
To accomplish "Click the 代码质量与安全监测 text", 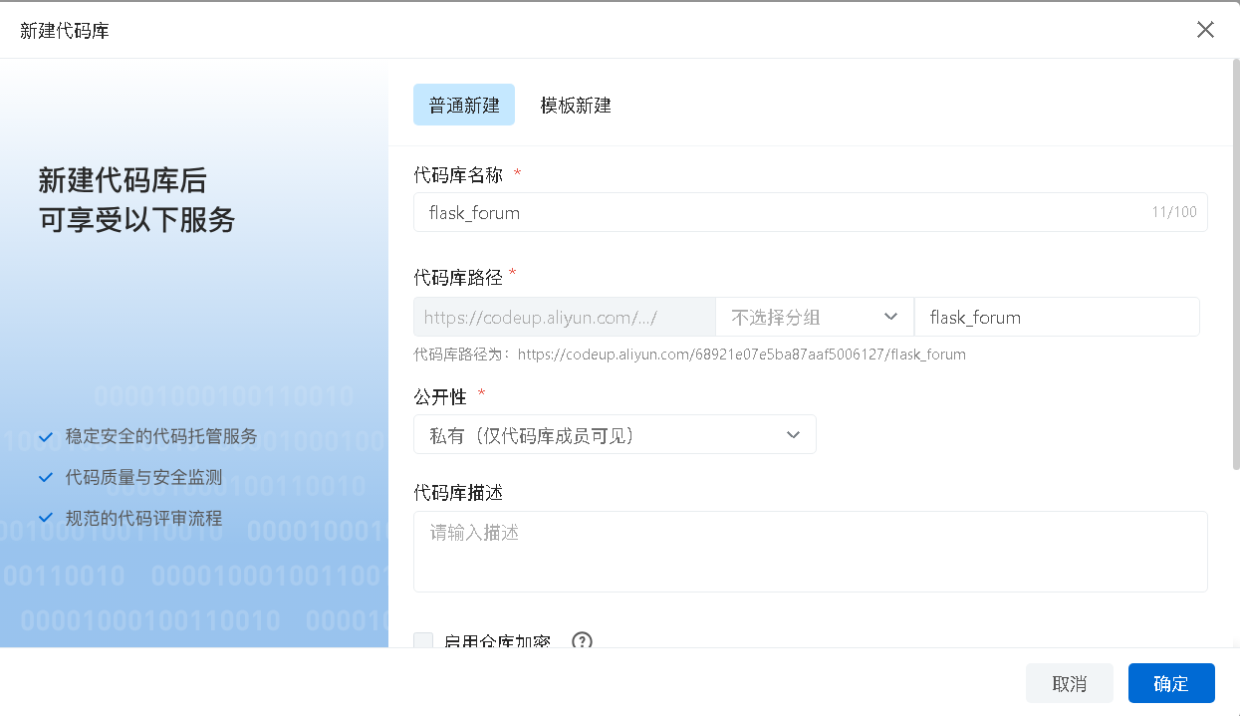I will click(x=143, y=477).
